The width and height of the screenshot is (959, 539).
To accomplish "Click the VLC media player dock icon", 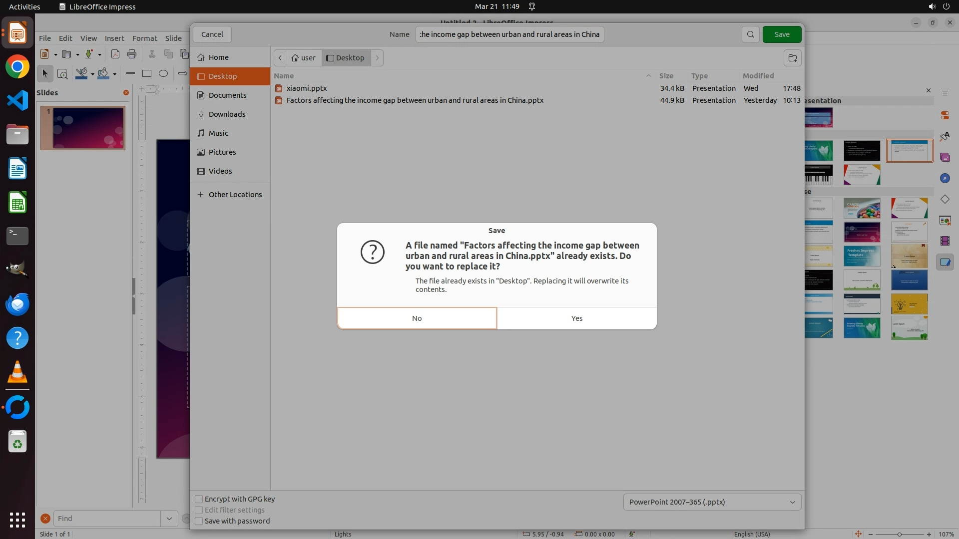I will tap(17, 372).
